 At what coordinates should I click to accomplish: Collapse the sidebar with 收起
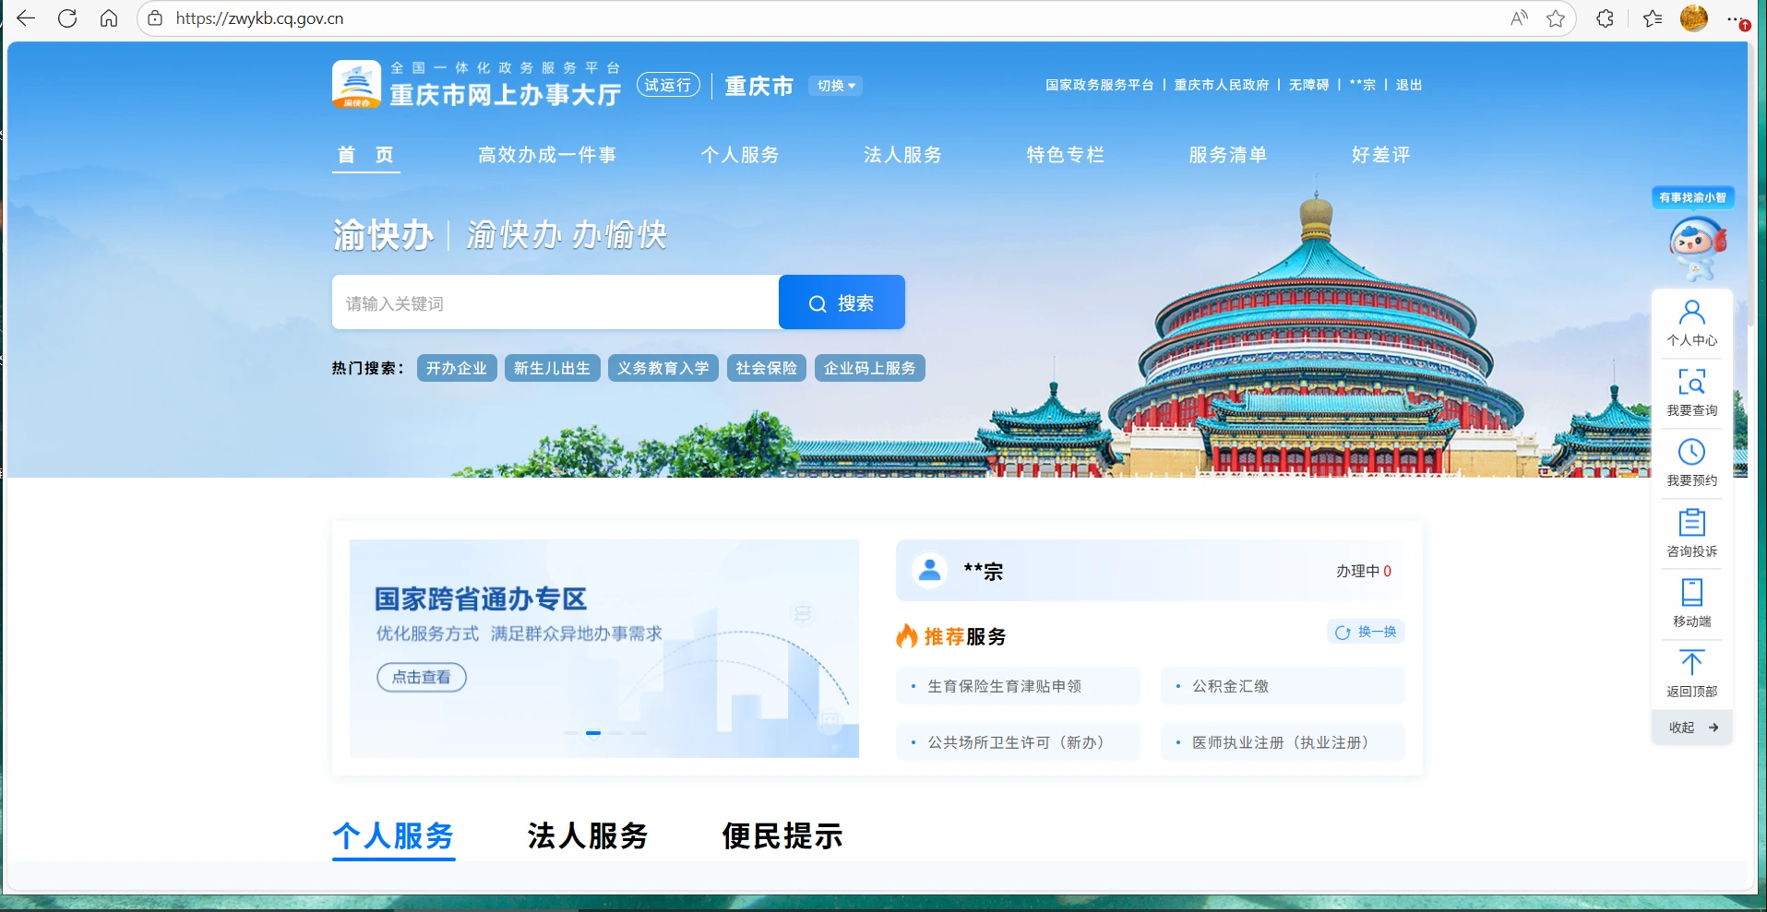tap(1692, 728)
